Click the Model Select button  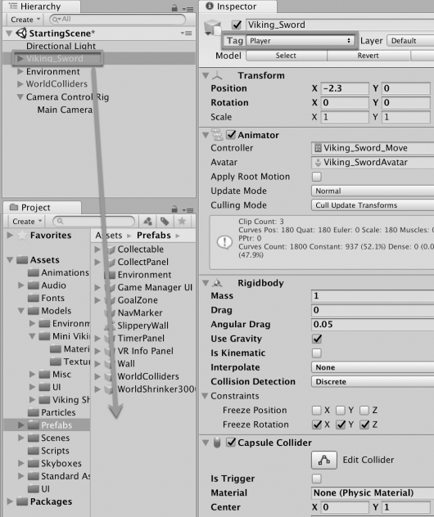[286, 56]
